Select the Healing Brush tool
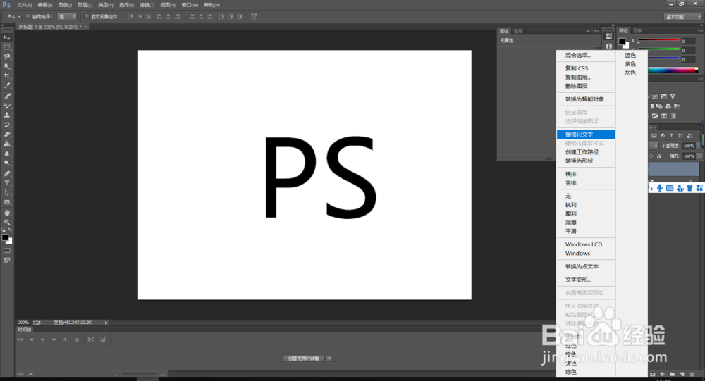 click(x=7, y=96)
